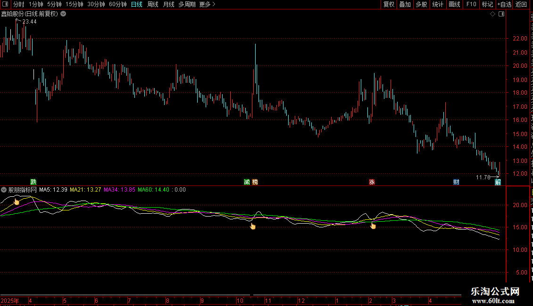Click the 叠加 overlay button
The image size is (533, 306).
pyautogui.click(x=405, y=4)
